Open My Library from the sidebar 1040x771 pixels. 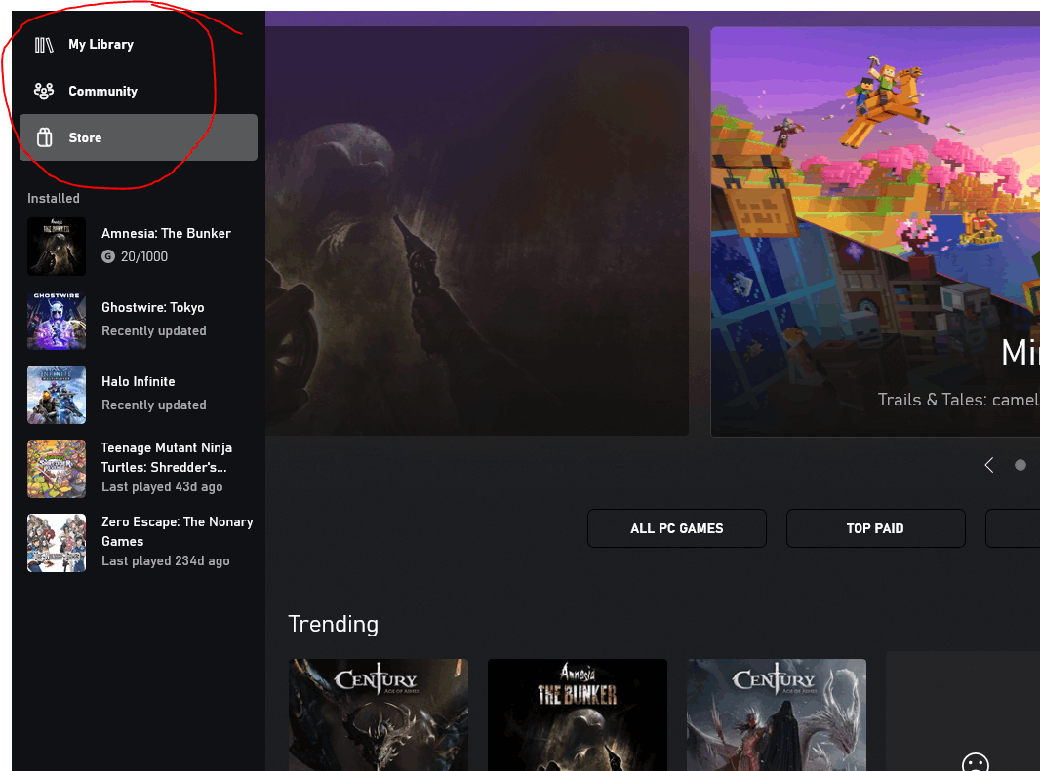100,45
